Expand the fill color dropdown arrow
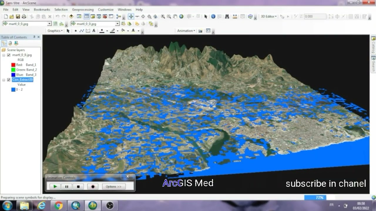This screenshot has width=376, height=211. coord(128,31)
